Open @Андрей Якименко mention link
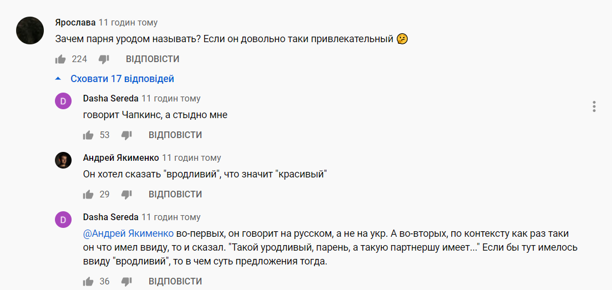The image size is (612, 290). pyautogui.click(x=129, y=234)
